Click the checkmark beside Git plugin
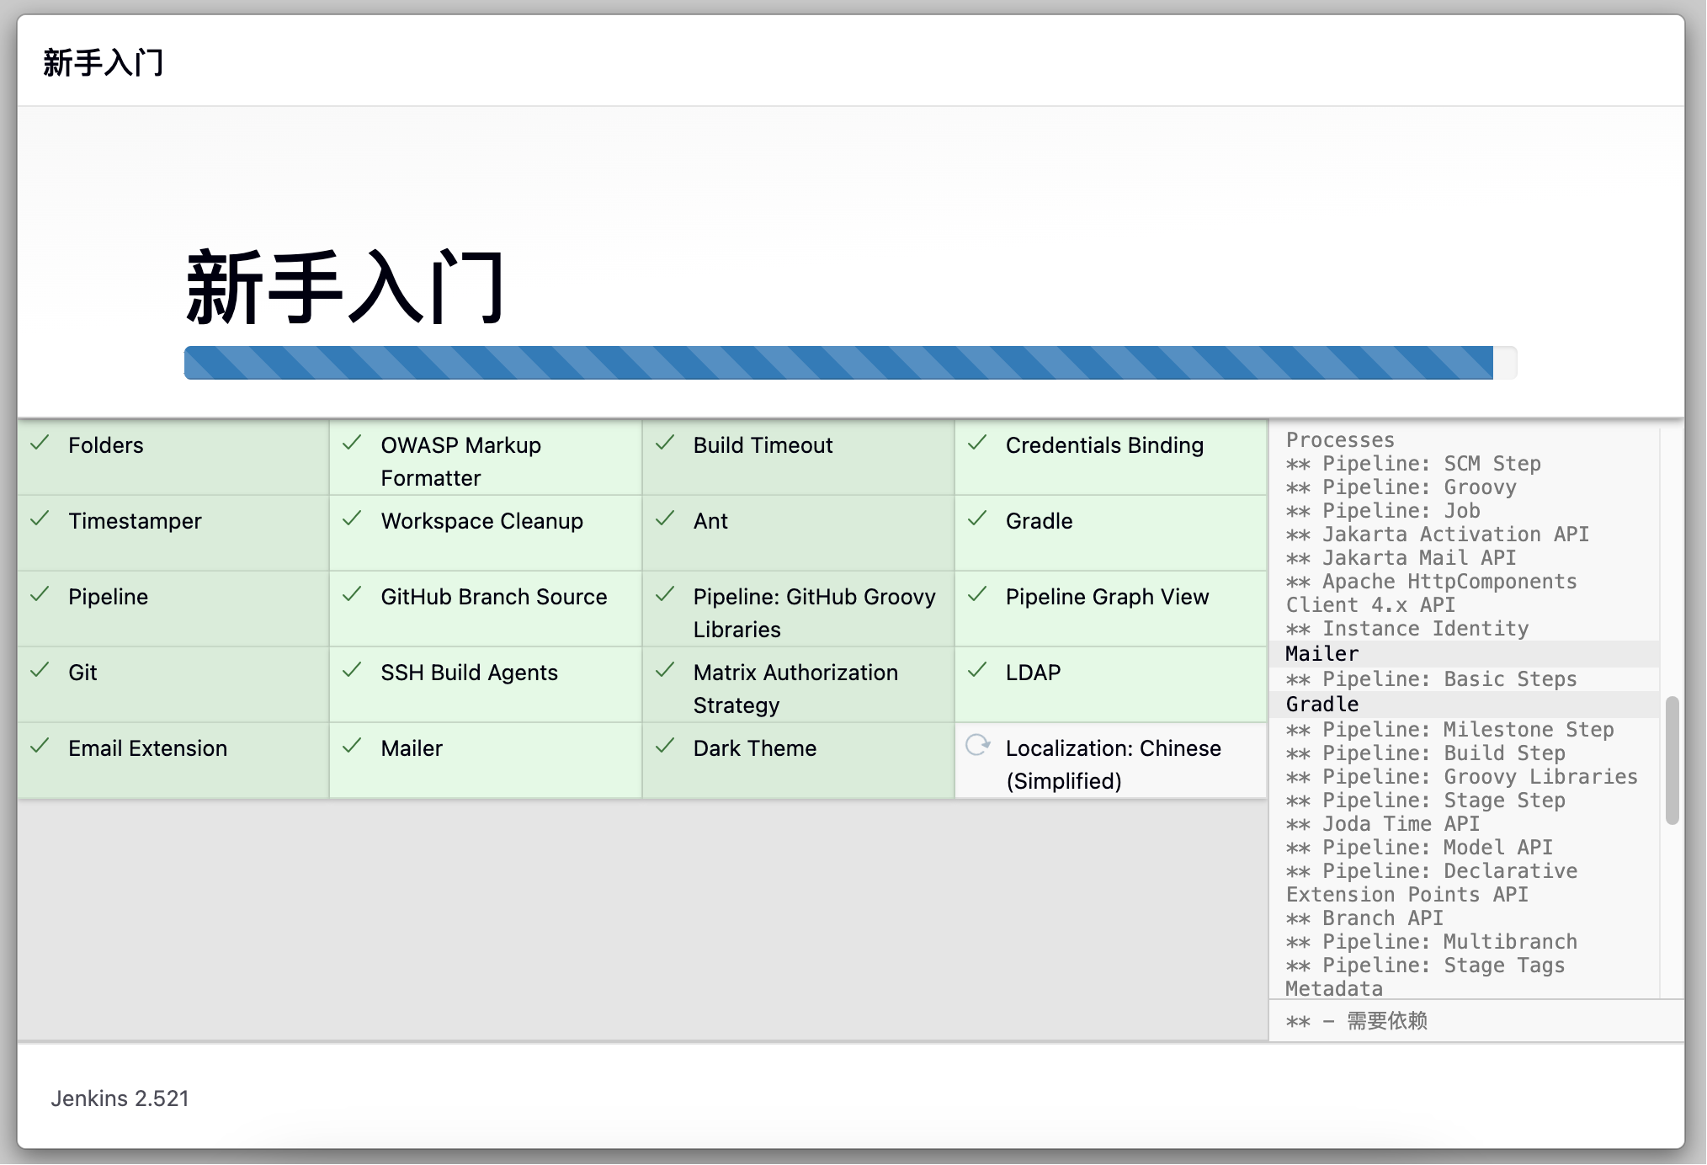The width and height of the screenshot is (1707, 1165). point(40,670)
